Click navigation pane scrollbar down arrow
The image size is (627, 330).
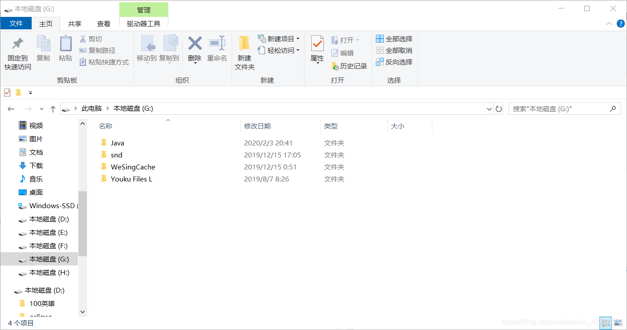click(82, 312)
